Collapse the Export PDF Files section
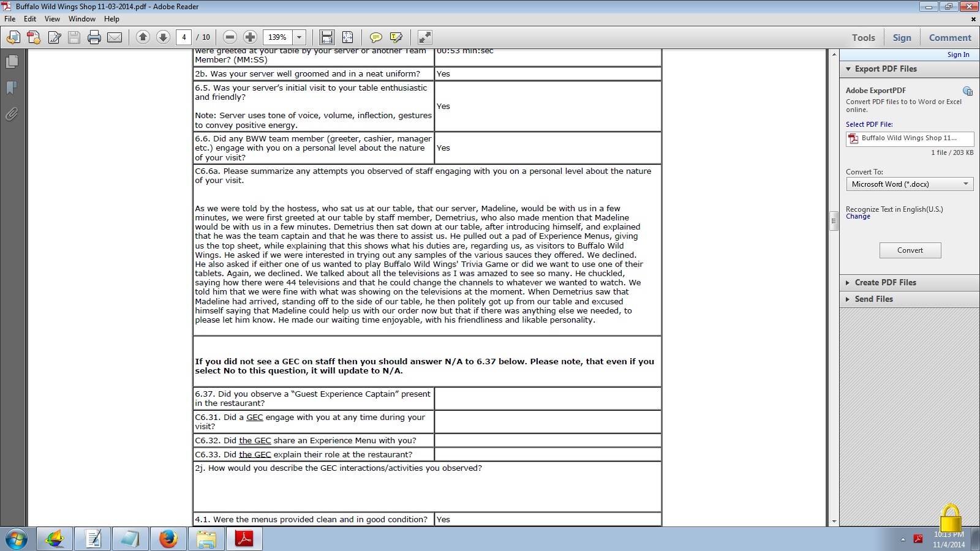Image resolution: width=980 pixels, height=551 pixels. point(908,69)
